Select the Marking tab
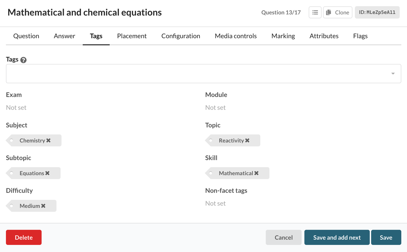 [x=283, y=36]
